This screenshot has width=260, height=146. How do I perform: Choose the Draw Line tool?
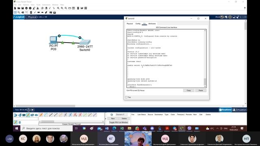coord(35,13)
